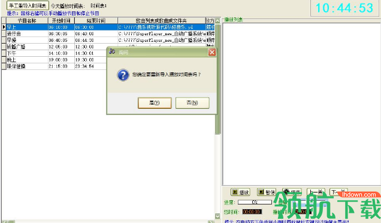Click end time 06:44:30 cell
Screen dimensions: 381x223
point(96,40)
